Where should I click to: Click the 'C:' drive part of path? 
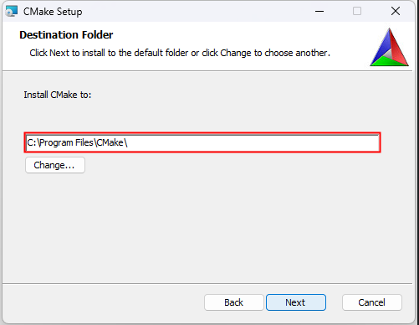[32, 142]
